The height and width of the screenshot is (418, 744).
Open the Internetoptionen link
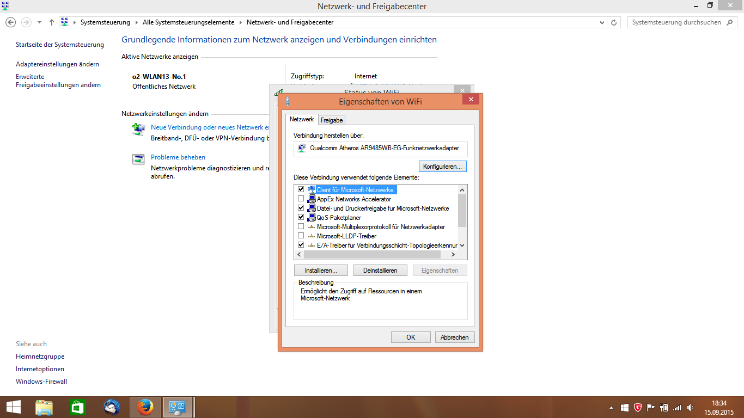click(40, 369)
